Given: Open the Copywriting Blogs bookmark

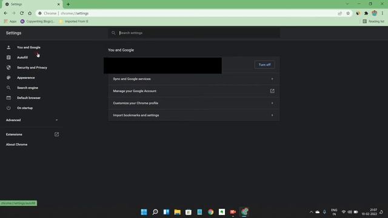Looking at the screenshot, I should tap(38, 22).
